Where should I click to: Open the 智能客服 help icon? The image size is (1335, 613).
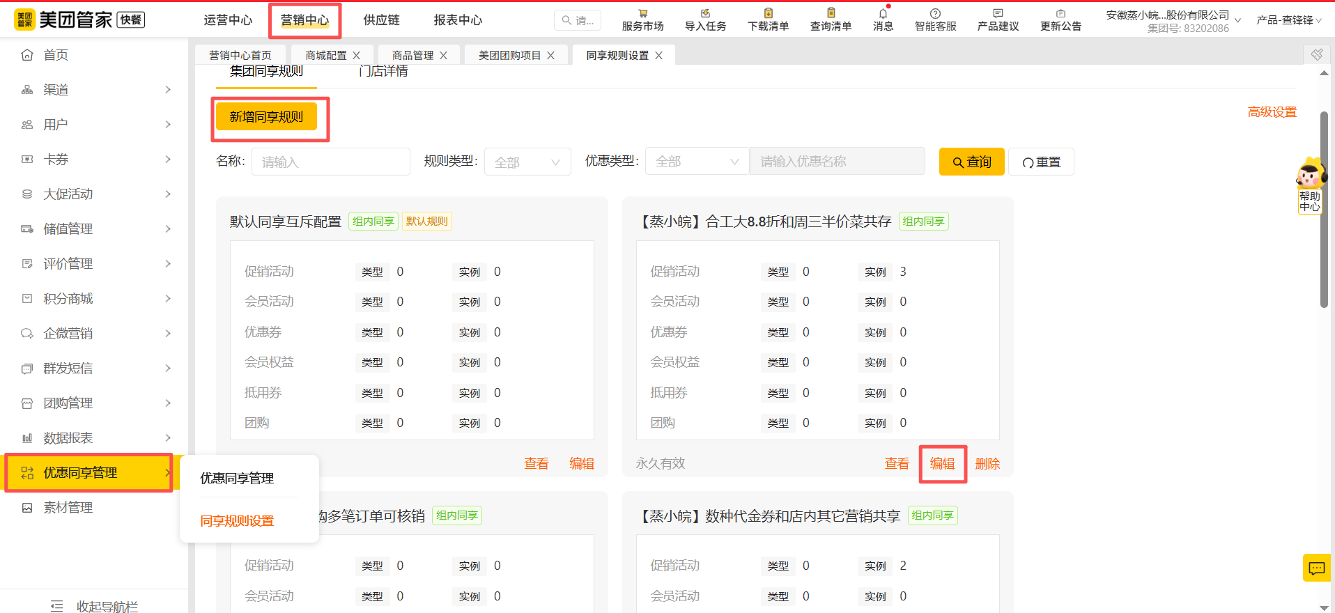(935, 14)
